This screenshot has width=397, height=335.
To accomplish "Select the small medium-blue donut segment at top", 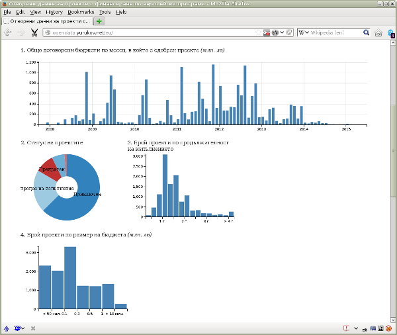I will coord(60,164).
